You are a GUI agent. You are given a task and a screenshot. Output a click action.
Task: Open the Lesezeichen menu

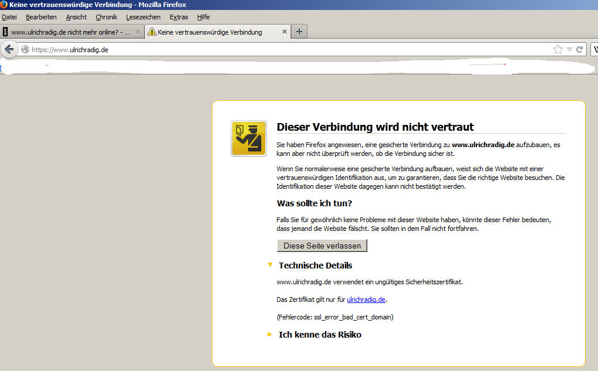[x=143, y=17]
